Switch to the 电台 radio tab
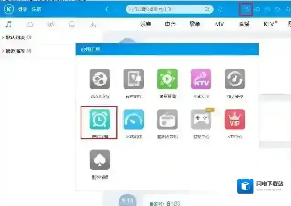 click(170, 24)
